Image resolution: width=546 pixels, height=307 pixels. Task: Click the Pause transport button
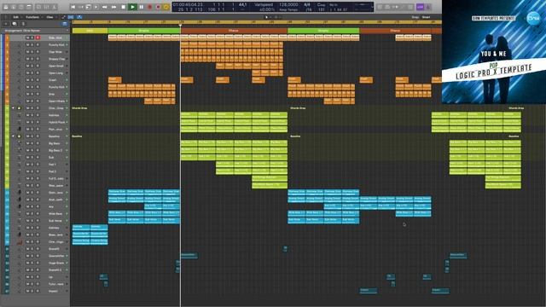tap(142, 7)
